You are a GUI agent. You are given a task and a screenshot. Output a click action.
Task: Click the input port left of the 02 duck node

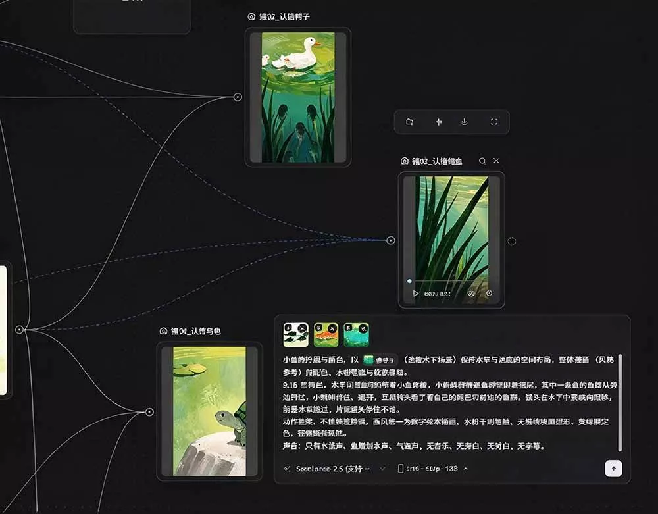[x=238, y=97]
